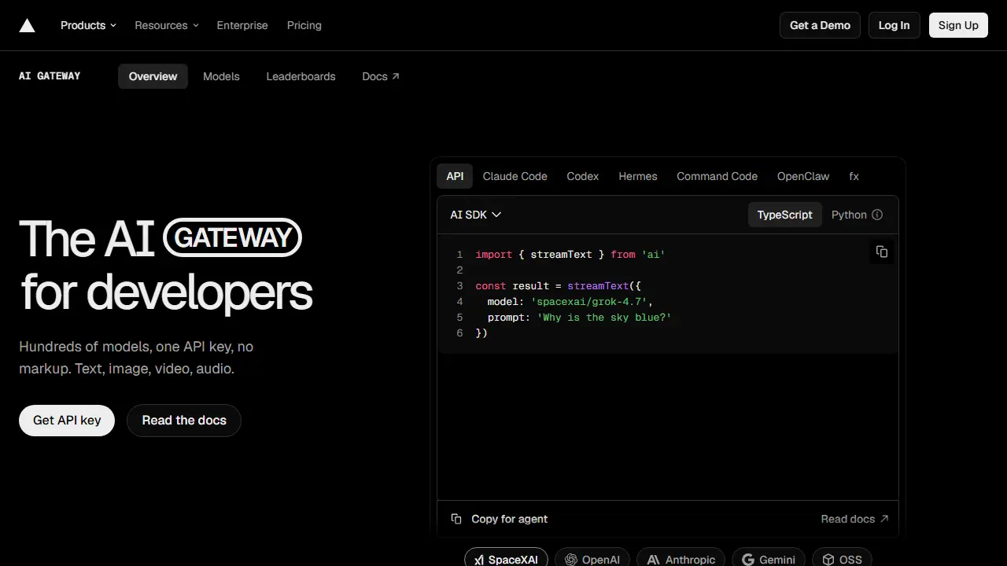The image size is (1007, 566).
Task: Open the Read docs link
Action: tap(854, 519)
